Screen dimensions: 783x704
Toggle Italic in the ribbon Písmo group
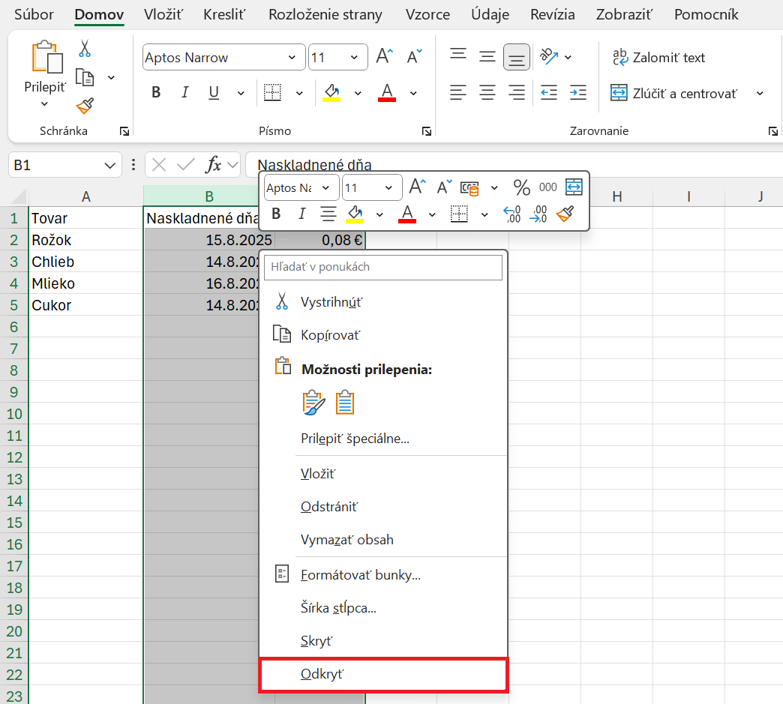pos(185,92)
